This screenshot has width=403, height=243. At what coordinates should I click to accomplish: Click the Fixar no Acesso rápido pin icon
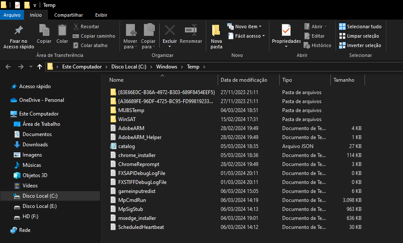[18, 31]
